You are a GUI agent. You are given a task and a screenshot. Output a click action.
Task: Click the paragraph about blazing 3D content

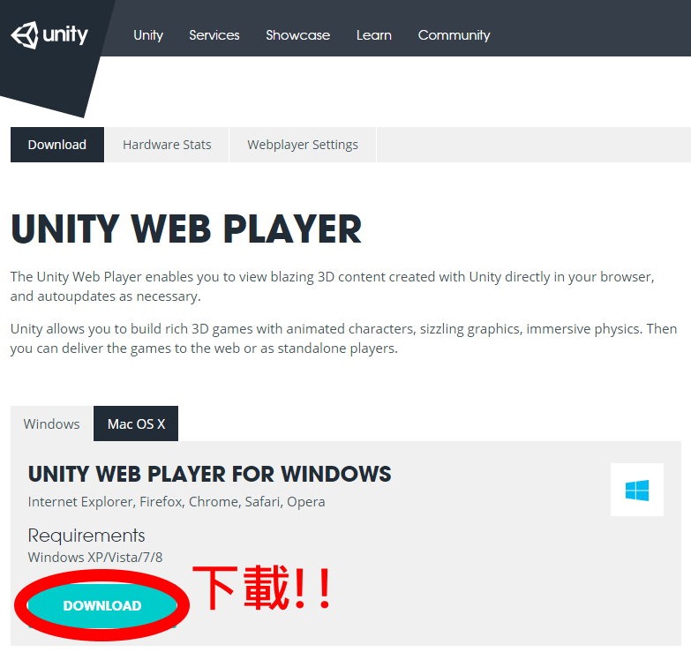pos(332,286)
